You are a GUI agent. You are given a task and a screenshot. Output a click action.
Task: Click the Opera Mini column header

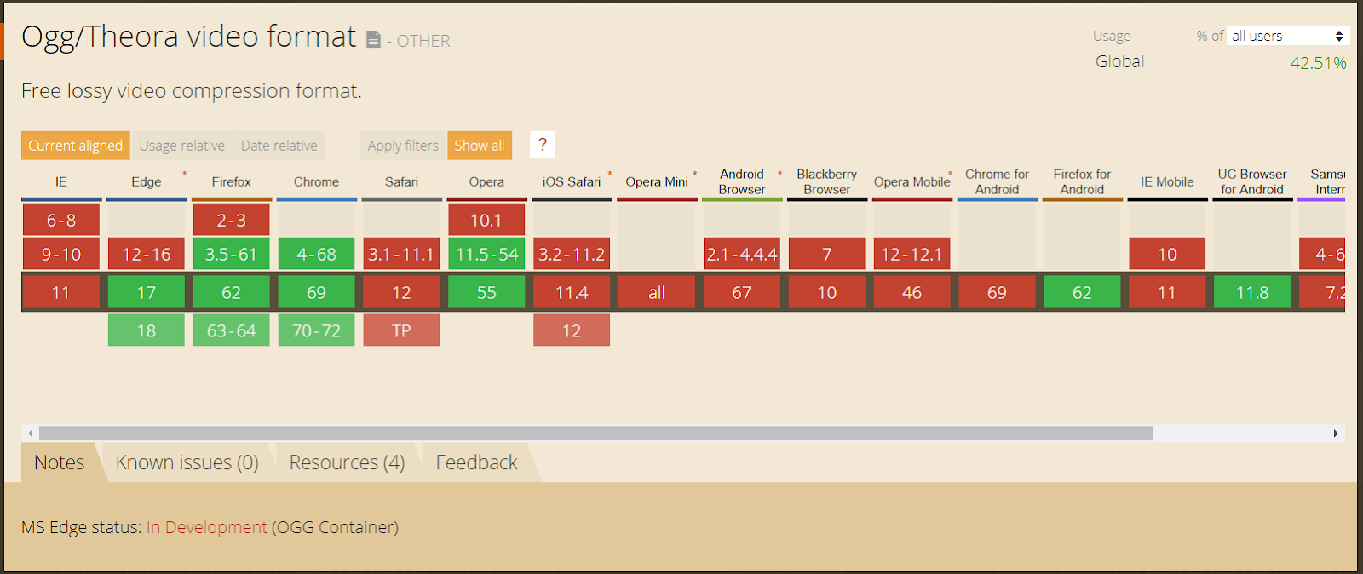657,181
